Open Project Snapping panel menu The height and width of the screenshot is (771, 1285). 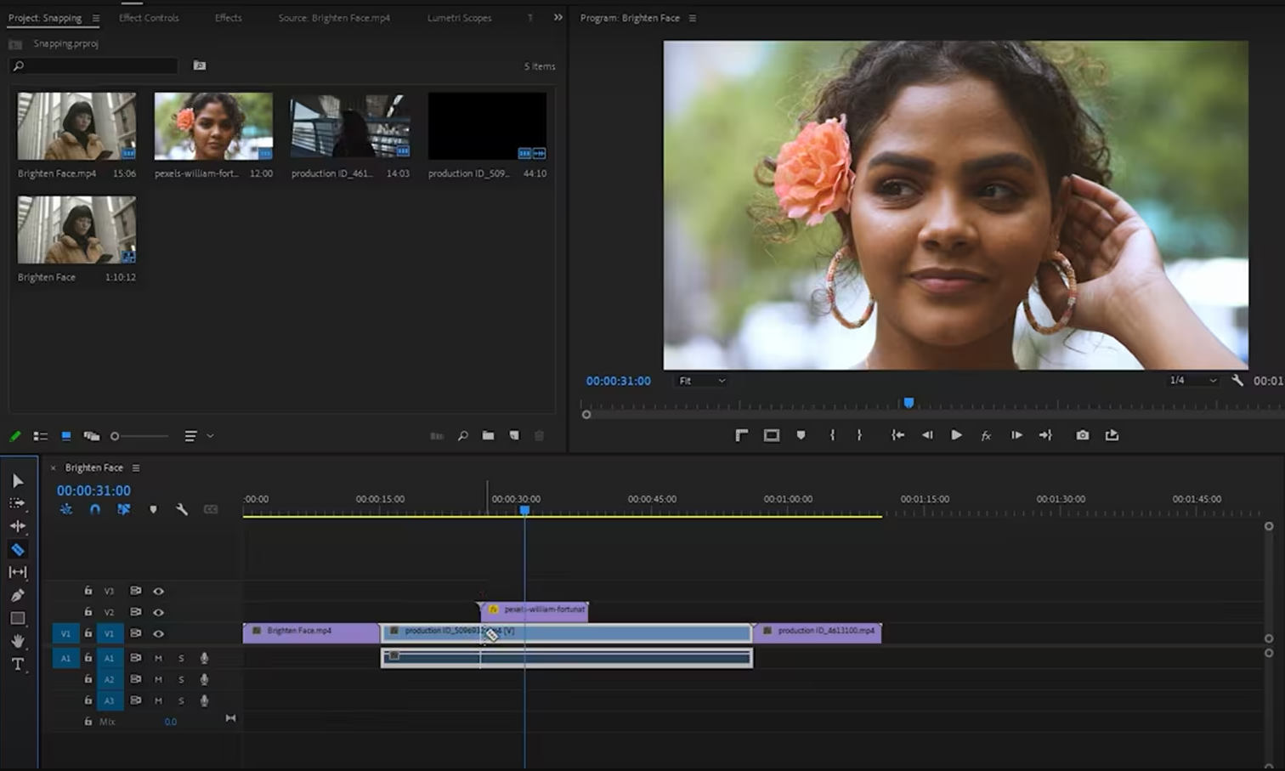(95, 18)
